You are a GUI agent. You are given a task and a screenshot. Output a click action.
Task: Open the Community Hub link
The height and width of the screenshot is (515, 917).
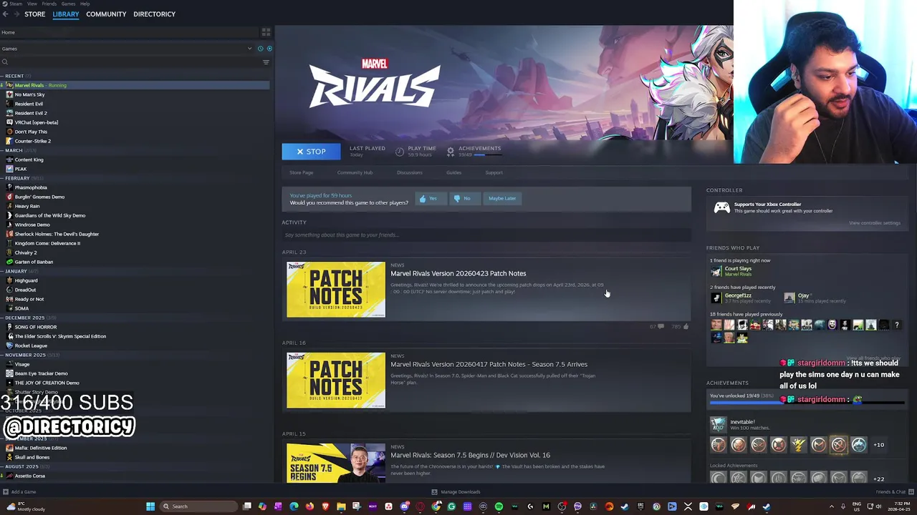pos(355,172)
